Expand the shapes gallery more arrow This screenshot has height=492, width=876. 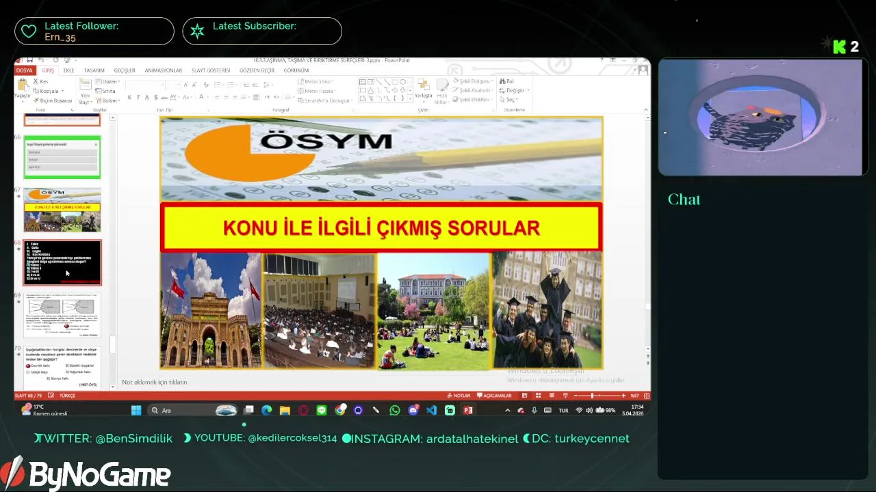coord(409,99)
